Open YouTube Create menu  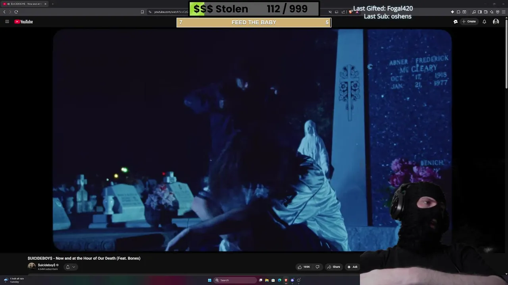pos(469,21)
